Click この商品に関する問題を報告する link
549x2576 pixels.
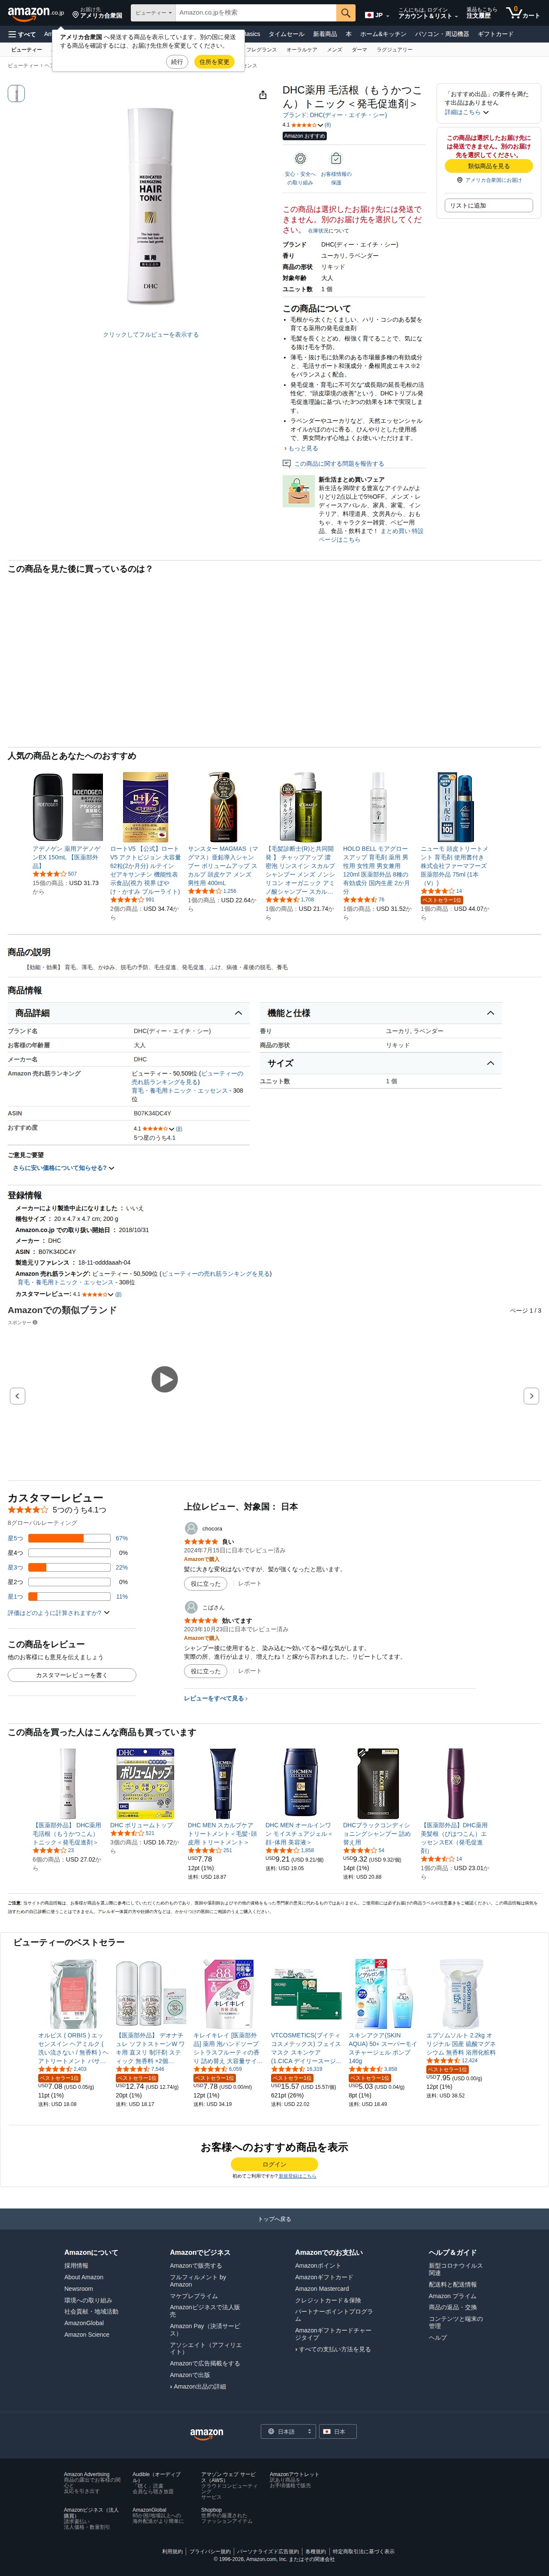tap(339, 464)
